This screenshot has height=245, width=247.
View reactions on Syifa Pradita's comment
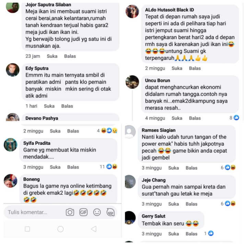(x=109, y=167)
